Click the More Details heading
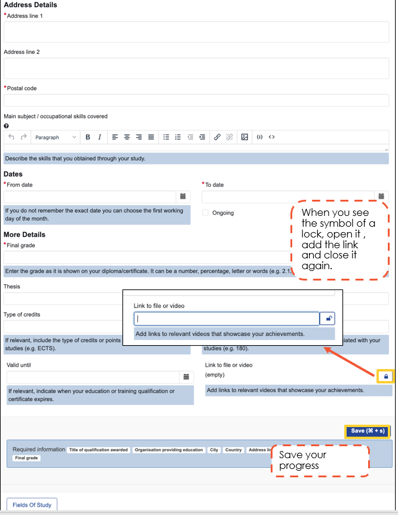398x515 pixels. point(25,234)
